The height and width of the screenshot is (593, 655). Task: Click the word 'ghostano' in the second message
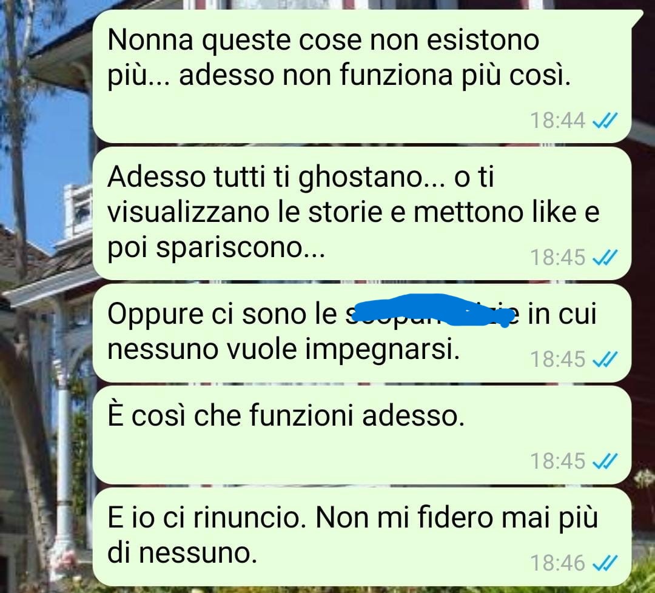click(x=360, y=178)
